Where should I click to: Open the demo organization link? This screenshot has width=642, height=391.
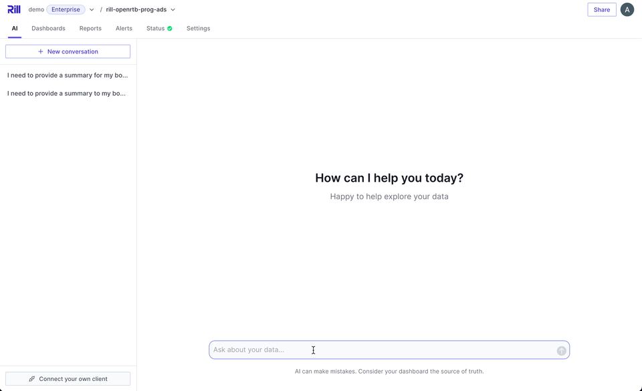[36, 10]
